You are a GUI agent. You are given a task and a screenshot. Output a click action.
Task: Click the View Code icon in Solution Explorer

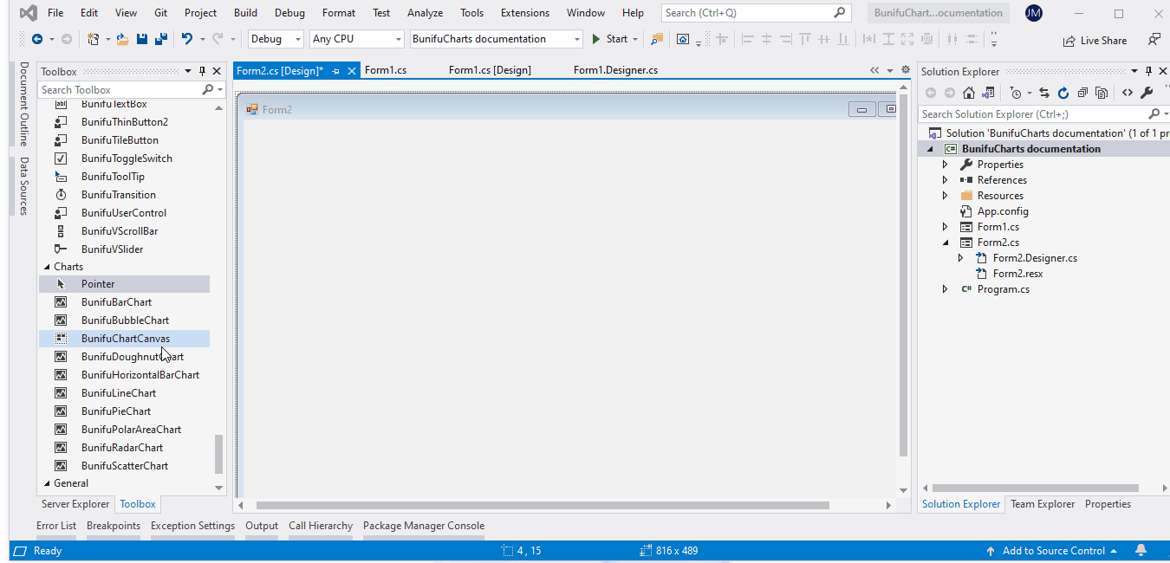(1127, 93)
